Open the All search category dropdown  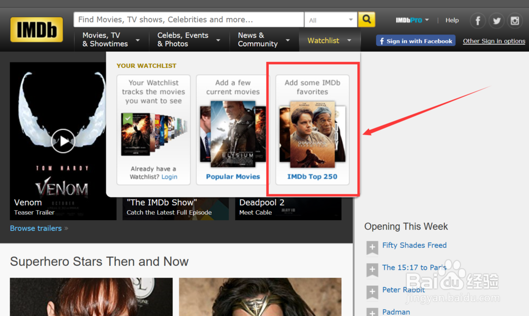(331, 20)
